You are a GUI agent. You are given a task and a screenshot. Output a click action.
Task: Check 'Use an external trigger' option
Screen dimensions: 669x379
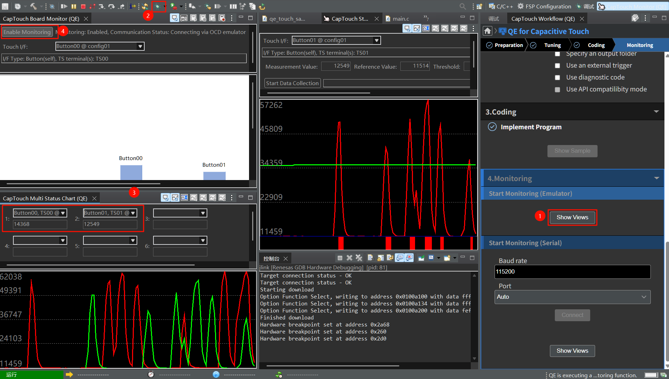[x=557, y=66]
